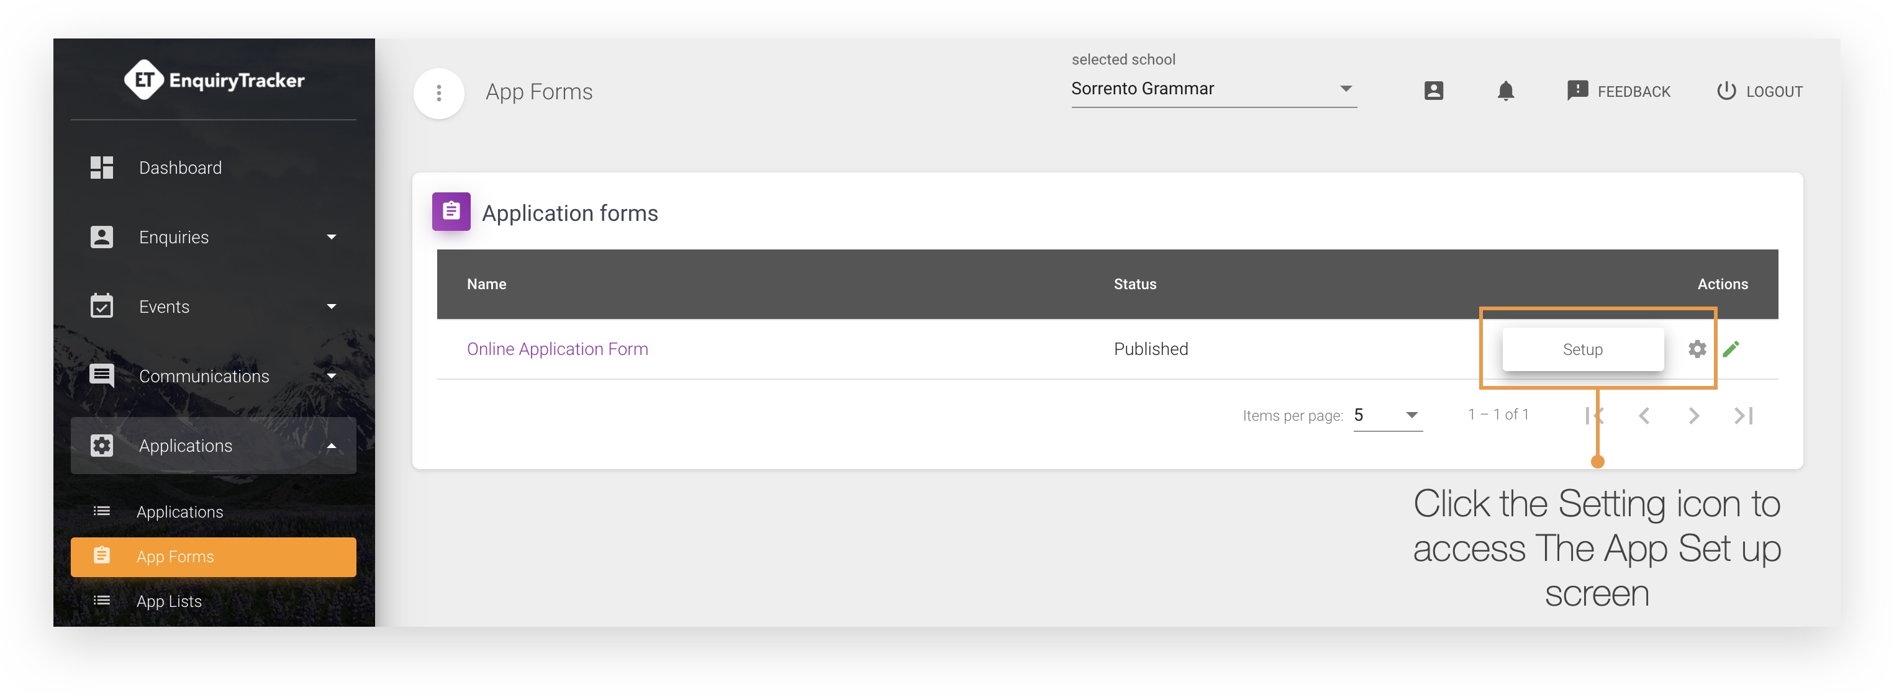This screenshot has height=695, width=1894.
Task: Open App Lists in sidebar
Action: (x=213, y=601)
